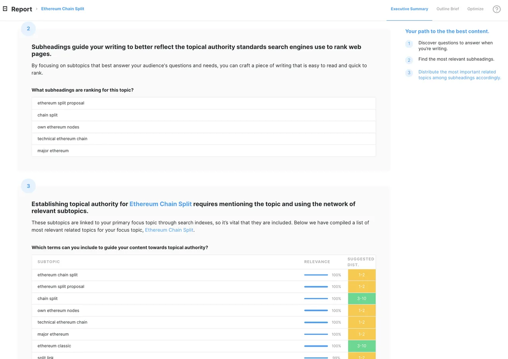Image resolution: width=508 pixels, height=359 pixels.
Task: Click 'own ethereum nodes' subtopic in table
Action: tap(58, 311)
